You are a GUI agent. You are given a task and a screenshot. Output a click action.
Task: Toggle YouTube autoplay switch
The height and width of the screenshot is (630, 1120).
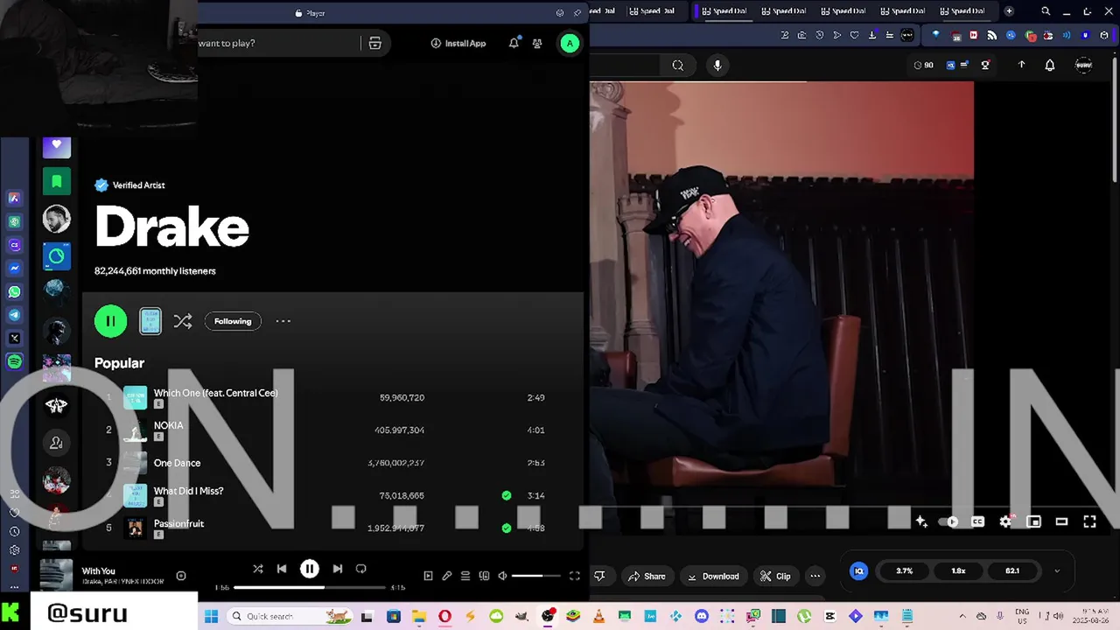[x=948, y=521]
